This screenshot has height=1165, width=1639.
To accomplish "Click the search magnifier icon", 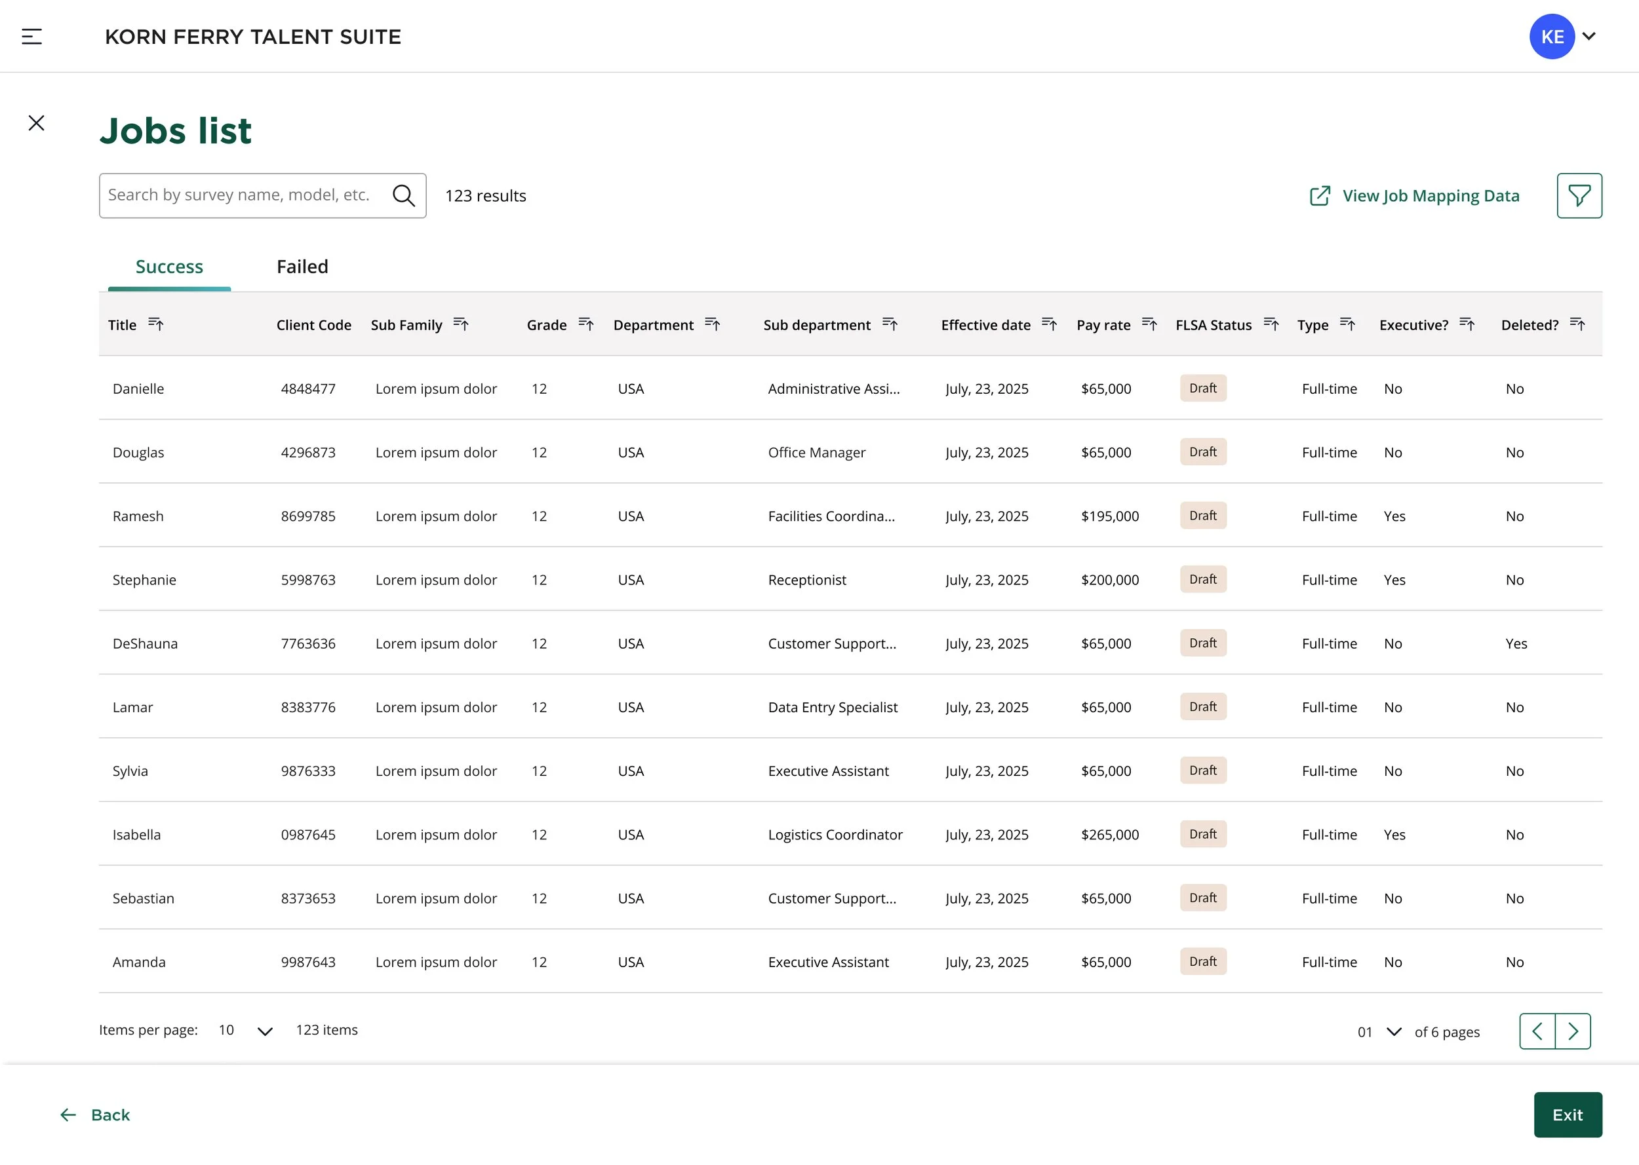I will [404, 196].
